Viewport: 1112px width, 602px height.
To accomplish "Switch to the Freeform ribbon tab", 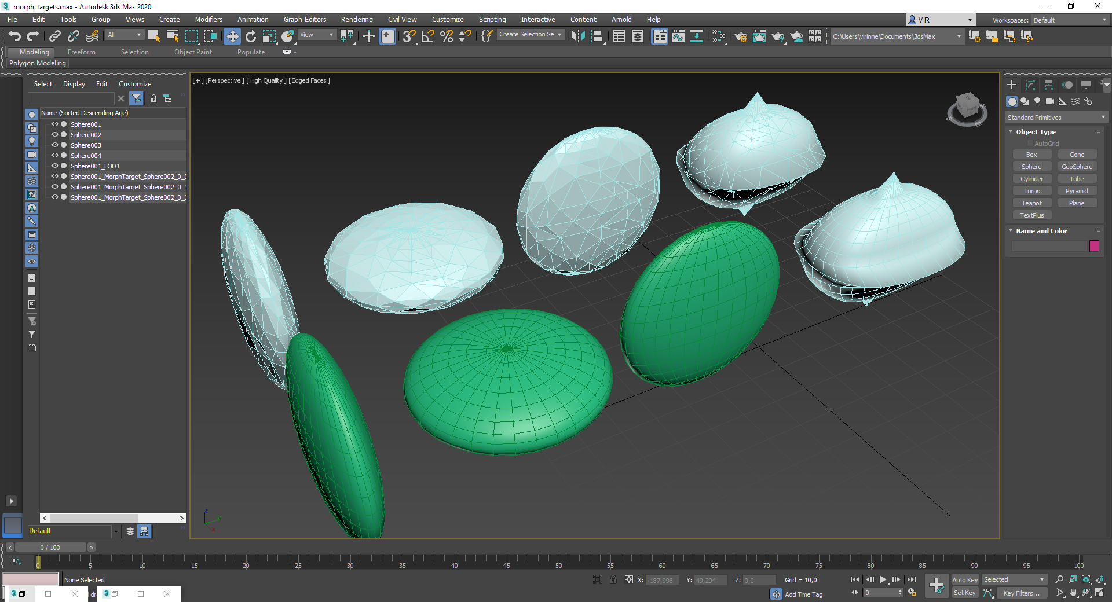I will (81, 52).
